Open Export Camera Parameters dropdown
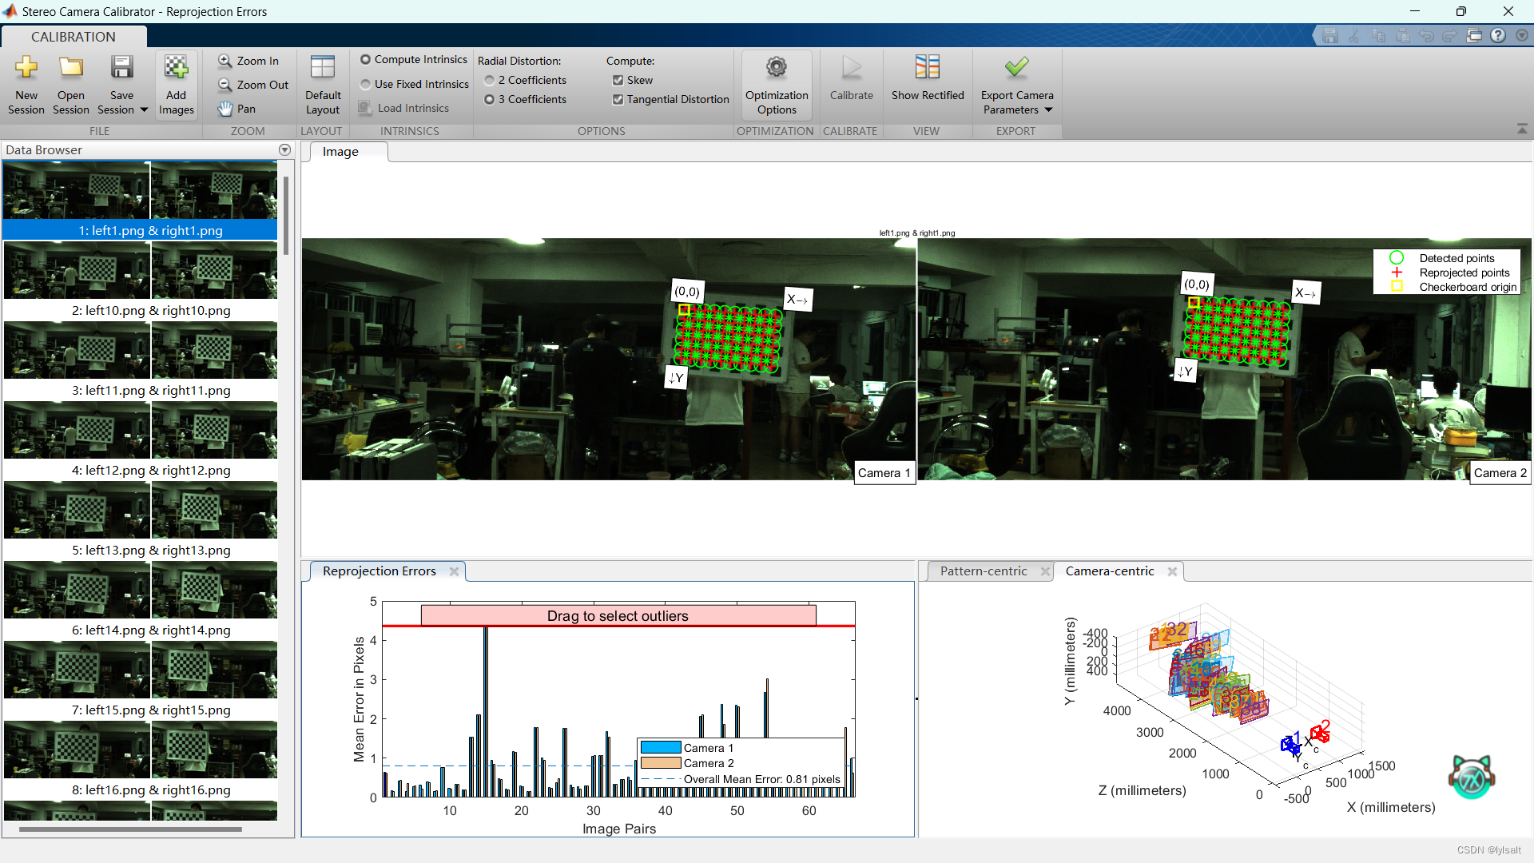The height and width of the screenshot is (863, 1534). pos(1048,109)
